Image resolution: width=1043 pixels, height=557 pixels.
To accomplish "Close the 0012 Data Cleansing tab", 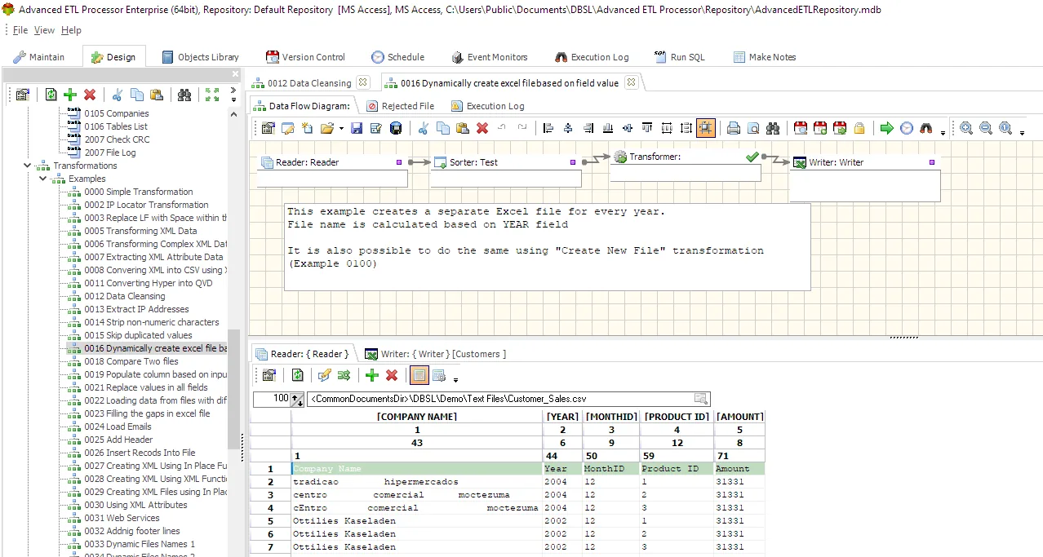I will (362, 82).
